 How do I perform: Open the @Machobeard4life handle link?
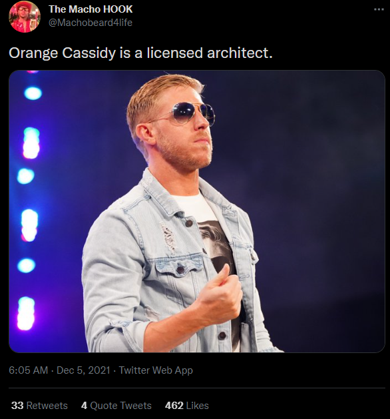(91, 23)
